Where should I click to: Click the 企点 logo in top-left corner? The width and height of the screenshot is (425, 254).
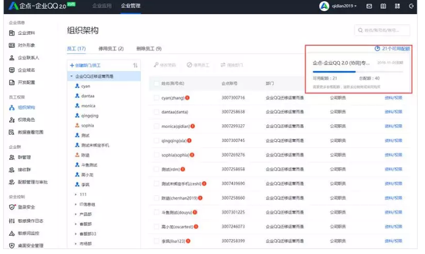coord(13,6)
